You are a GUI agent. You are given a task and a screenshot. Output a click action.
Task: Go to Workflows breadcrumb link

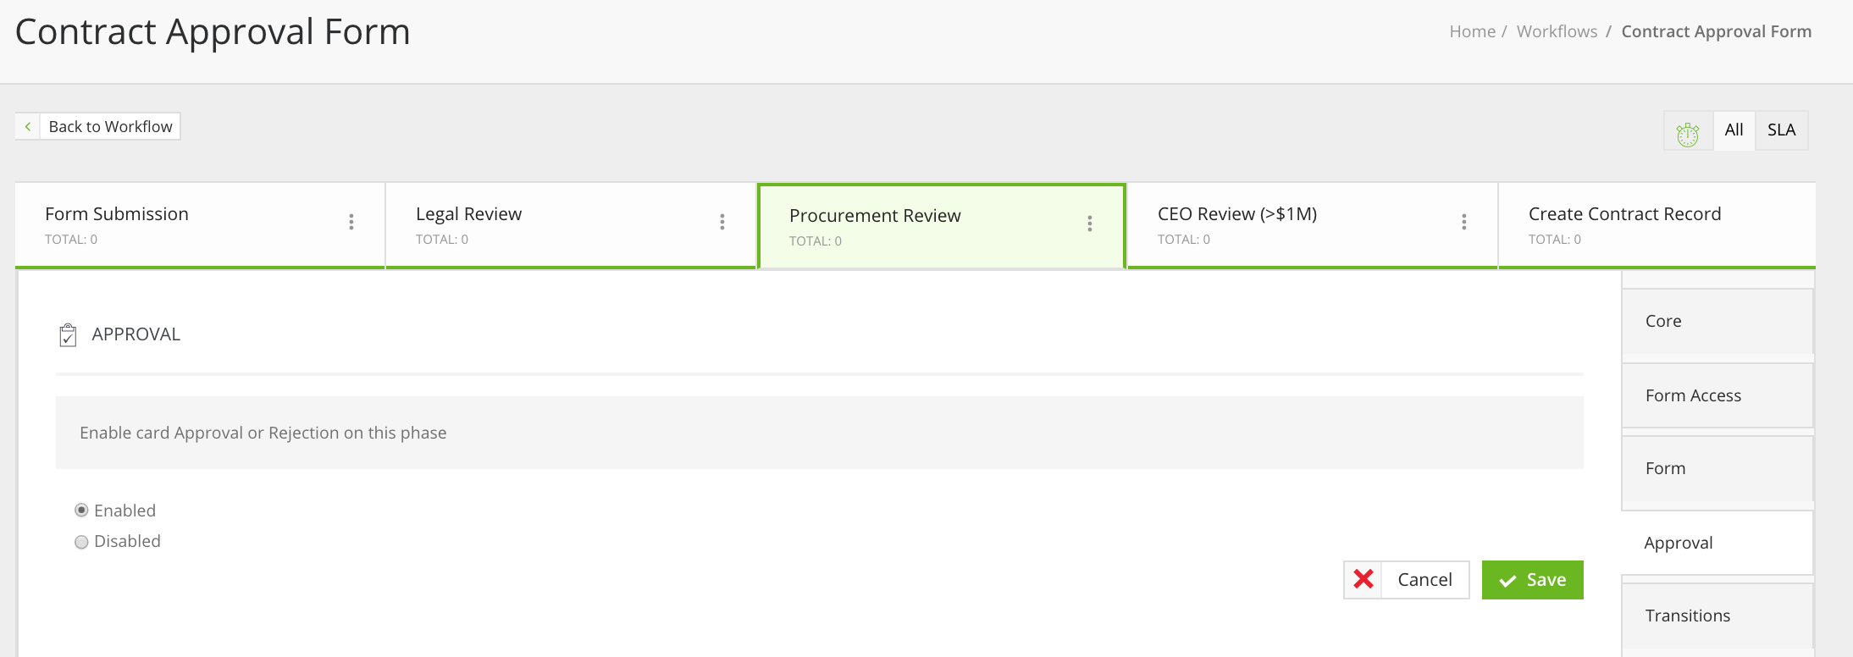[x=1557, y=31]
